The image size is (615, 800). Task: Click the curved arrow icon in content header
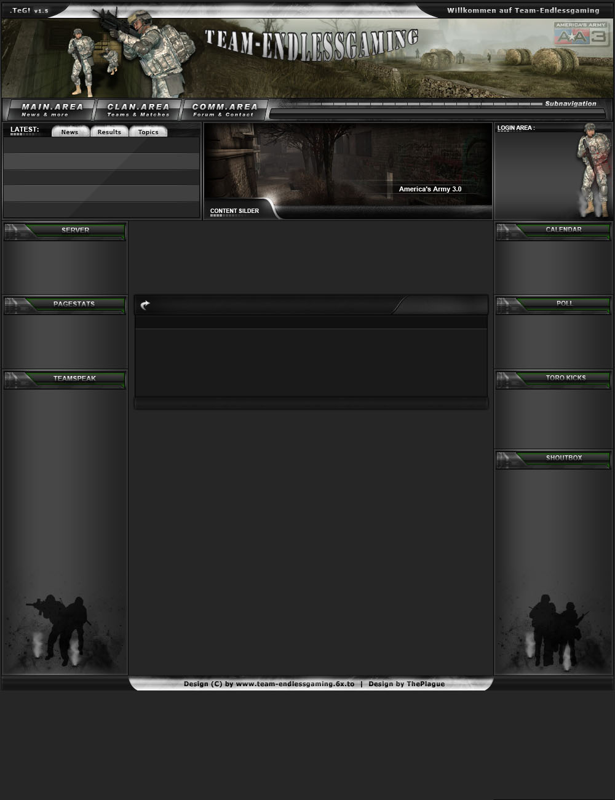pyautogui.click(x=145, y=305)
